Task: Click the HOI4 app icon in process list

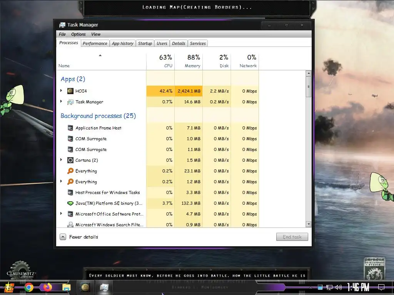Action: point(70,91)
